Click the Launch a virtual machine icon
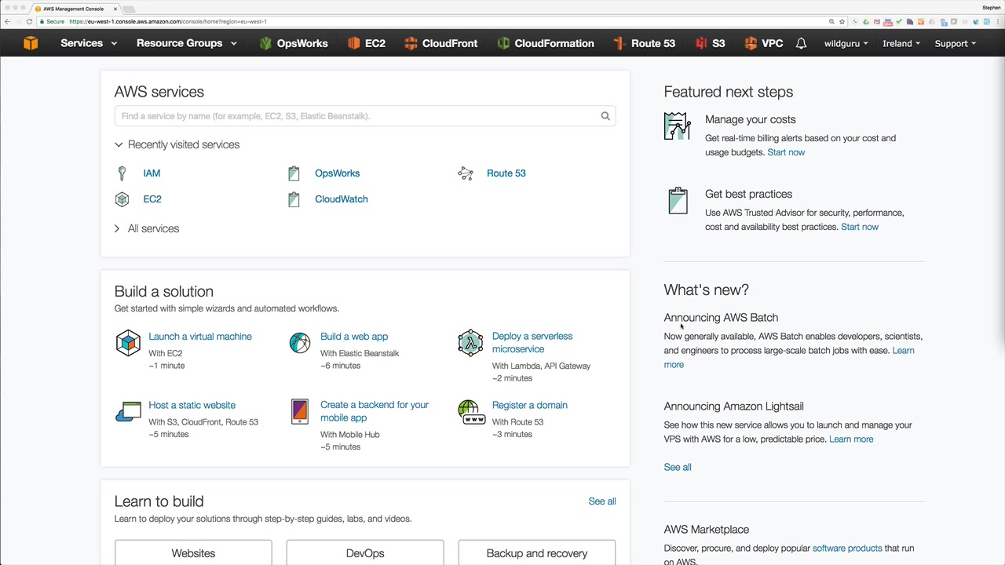This screenshot has width=1005, height=565. pyautogui.click(x=128, y=343)
